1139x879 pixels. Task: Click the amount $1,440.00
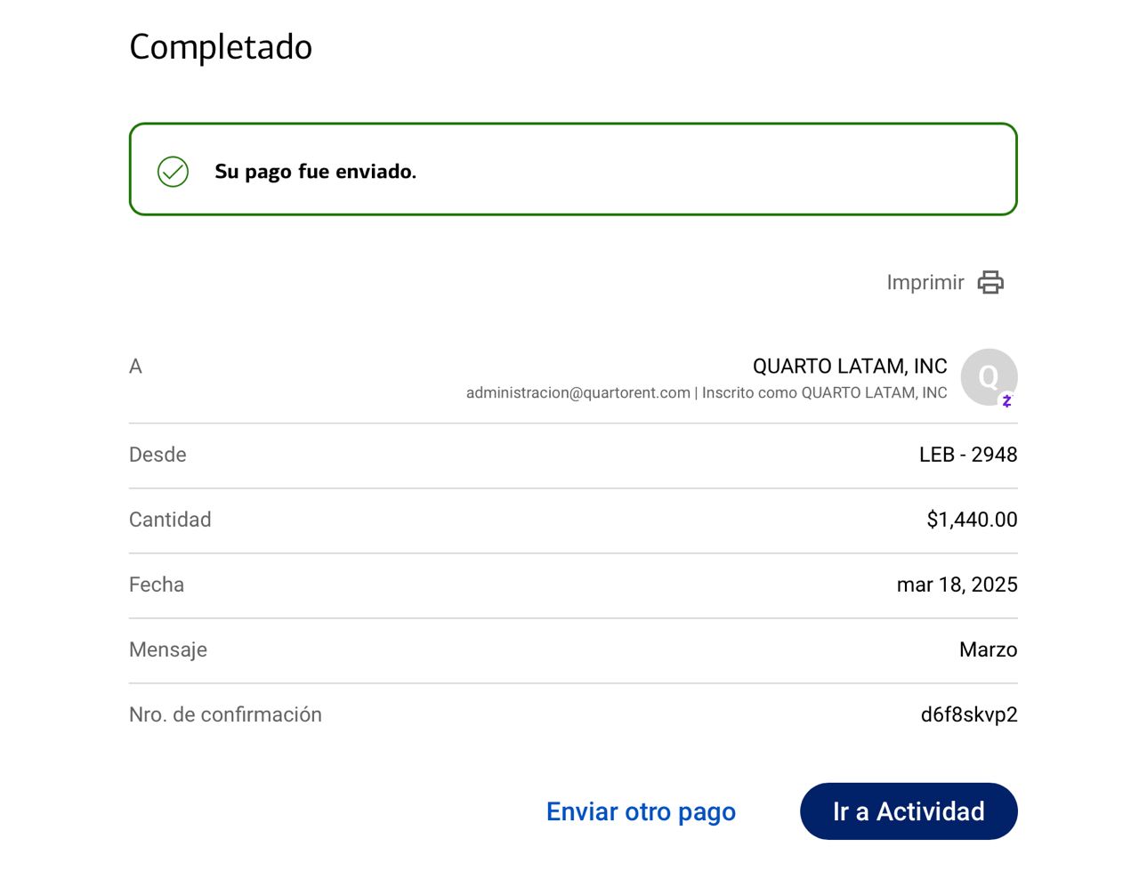point(971,520)
